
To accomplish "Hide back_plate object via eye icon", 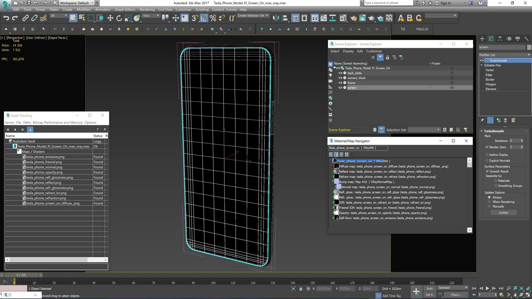I will 340,73.
